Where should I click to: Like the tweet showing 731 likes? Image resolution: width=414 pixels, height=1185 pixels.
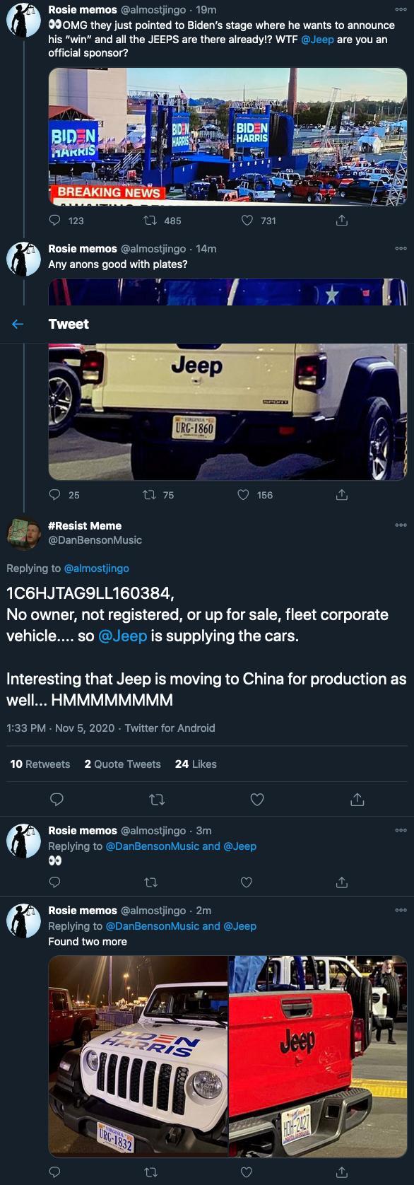coord(247,221)
